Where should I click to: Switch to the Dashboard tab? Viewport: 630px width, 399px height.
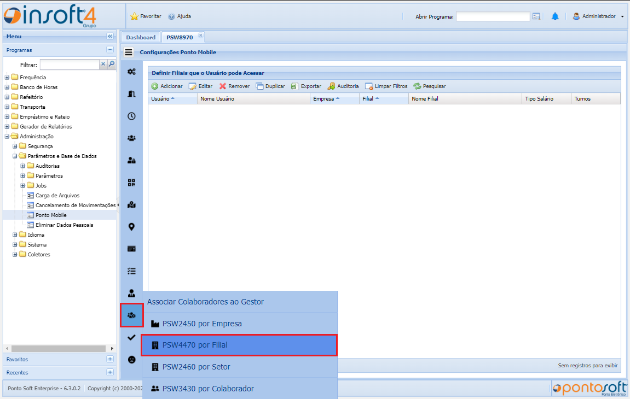click(141, 37)
